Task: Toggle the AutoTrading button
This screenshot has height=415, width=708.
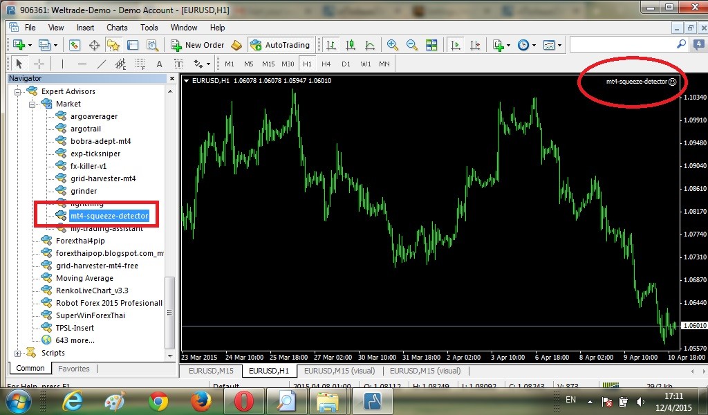Action: tap(281, 45)
